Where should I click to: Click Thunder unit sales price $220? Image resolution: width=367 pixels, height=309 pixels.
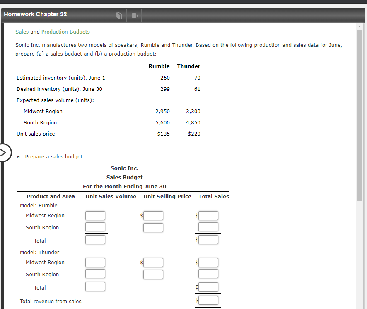pos(194,134)
